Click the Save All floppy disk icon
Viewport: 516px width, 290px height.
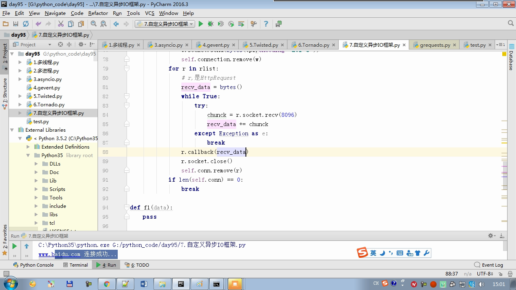pos(16,24)
